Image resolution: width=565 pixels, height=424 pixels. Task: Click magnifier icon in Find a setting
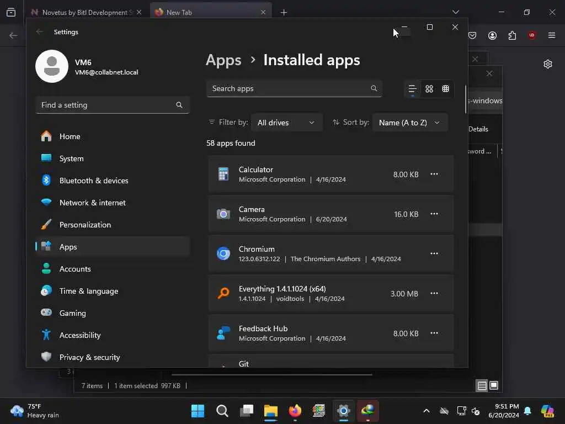click(179, 105)
